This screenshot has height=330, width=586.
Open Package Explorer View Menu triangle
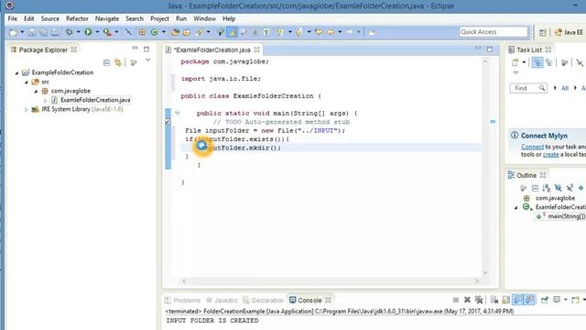coord(148,60)
